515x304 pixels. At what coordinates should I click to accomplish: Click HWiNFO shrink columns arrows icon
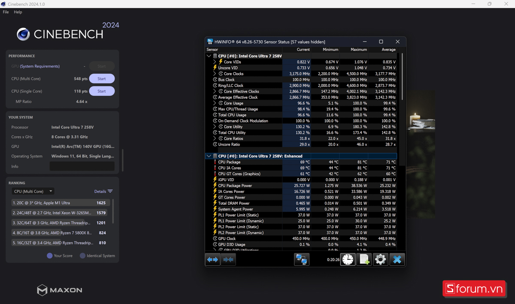[x=228, y=259]
